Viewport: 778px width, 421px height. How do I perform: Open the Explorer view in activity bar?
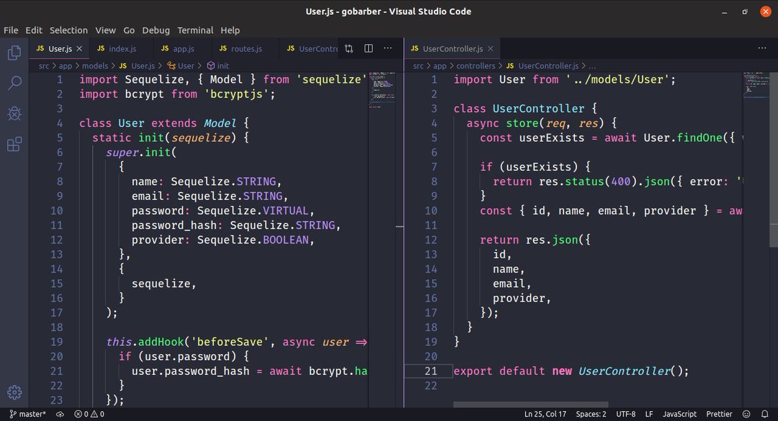pyautogui.click(x=14, y=52)
